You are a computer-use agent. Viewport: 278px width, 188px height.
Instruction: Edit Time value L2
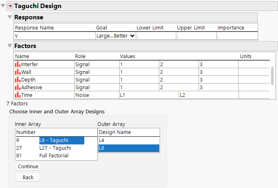(209, 95)
